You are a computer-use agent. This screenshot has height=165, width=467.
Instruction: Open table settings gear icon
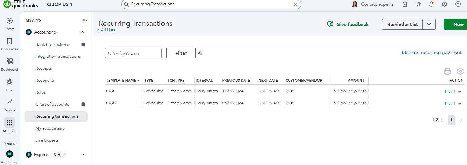coord(460,71)
